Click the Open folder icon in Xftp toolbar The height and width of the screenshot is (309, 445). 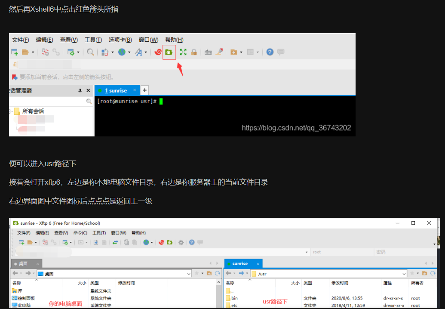click(30, 242)
